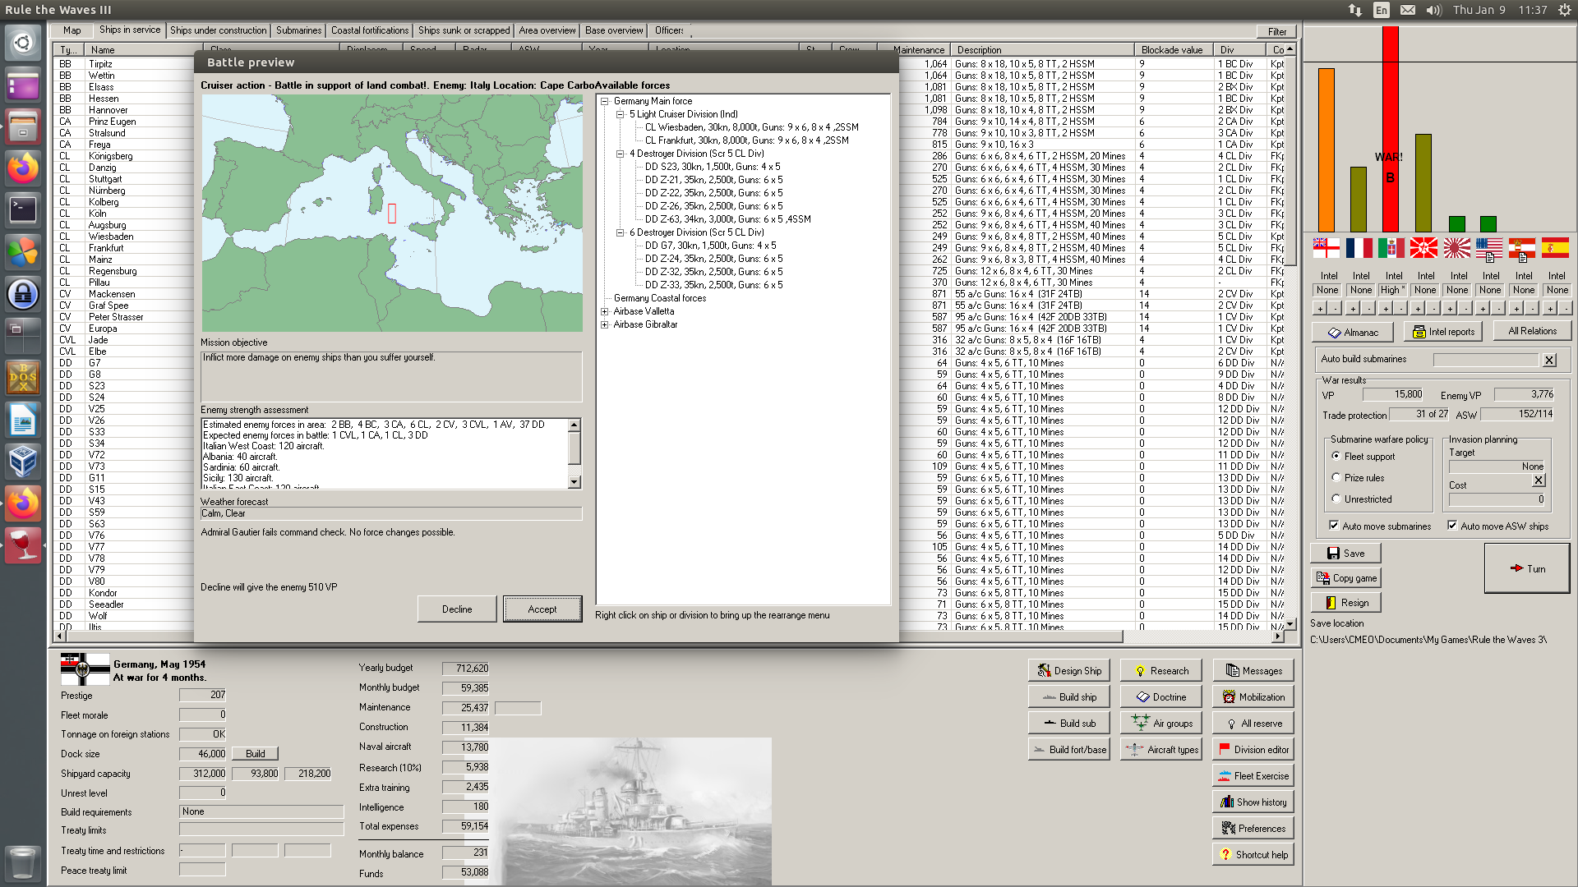Decline the battle
Viewport: 1578px width, 887px height.
point(457,609)
